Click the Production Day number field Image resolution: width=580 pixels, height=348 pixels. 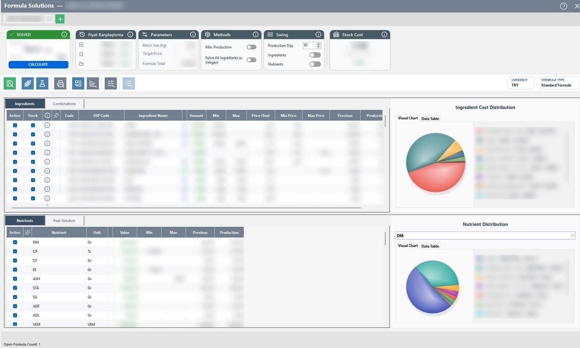click(309, 45)
